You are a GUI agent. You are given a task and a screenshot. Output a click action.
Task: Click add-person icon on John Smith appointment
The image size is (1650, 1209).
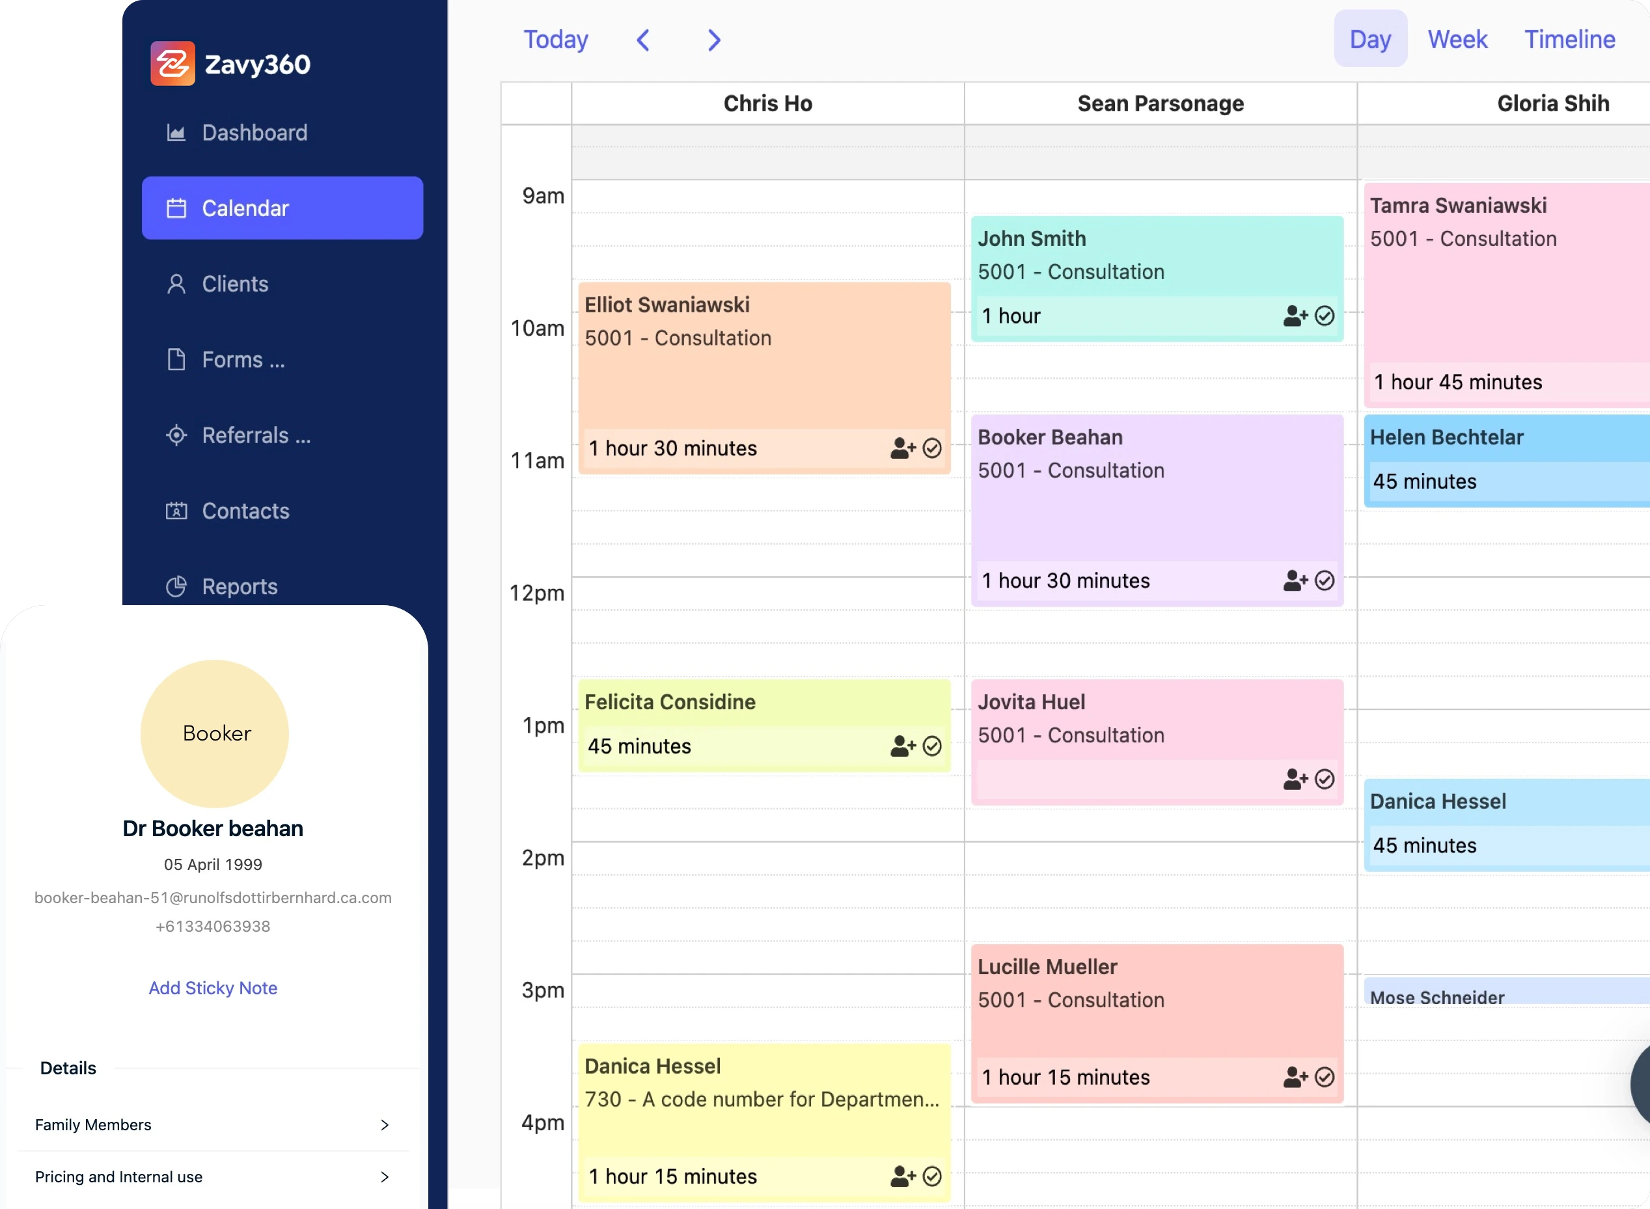click(x=1294, y=316)
